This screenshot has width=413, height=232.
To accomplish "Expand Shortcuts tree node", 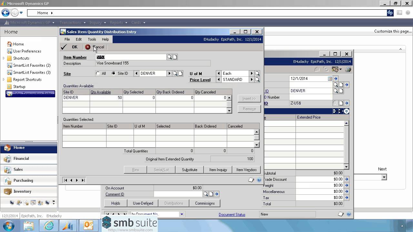I will point(4,58).
